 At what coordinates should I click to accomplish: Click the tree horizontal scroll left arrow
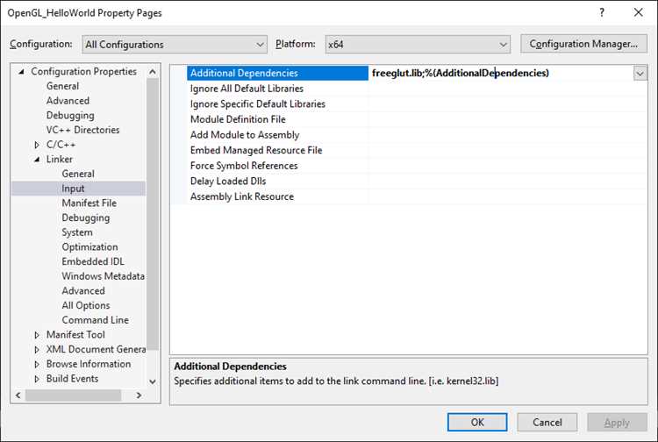18,395
